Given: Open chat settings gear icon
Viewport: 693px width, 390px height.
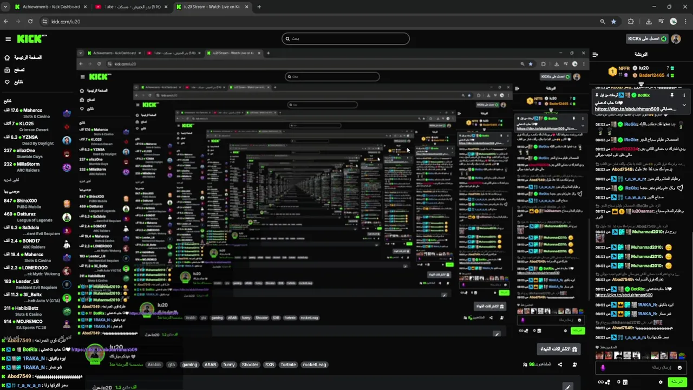Looking at the screenshot, I should point(661,382).
